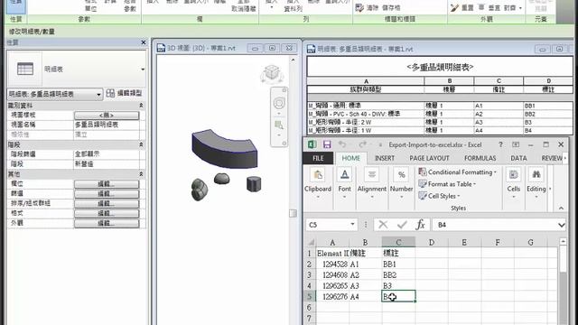Click the Insert Function fx icon
The image size is (578, 325).
click(x=420, y=225)
